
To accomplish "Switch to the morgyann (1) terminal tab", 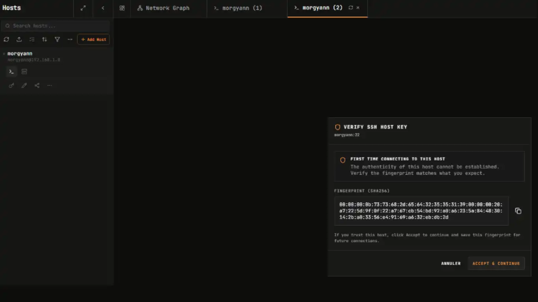I will point(238,8).
